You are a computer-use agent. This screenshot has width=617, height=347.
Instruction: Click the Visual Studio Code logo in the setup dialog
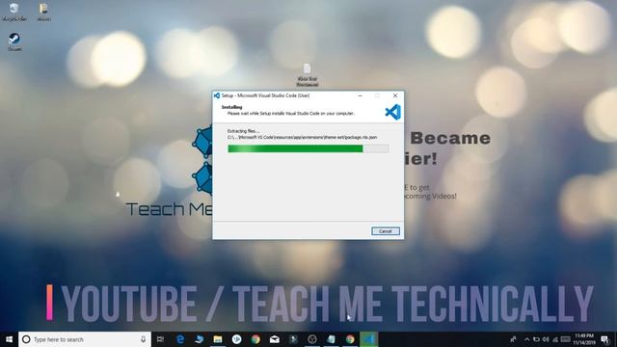click(392, 112)
